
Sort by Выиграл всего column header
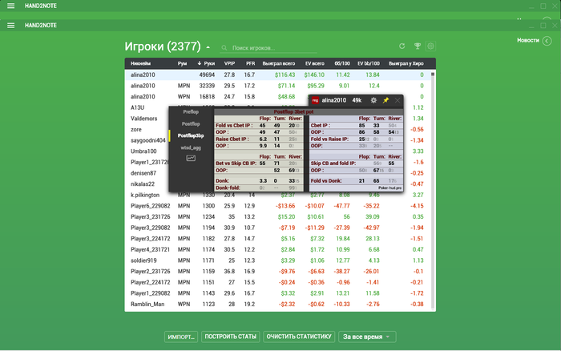279,63
